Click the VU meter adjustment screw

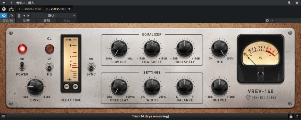click(x=260, y=74)
